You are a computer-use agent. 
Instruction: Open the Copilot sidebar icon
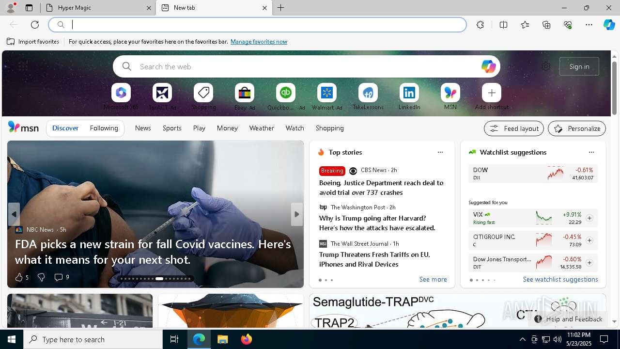[609, 25]
